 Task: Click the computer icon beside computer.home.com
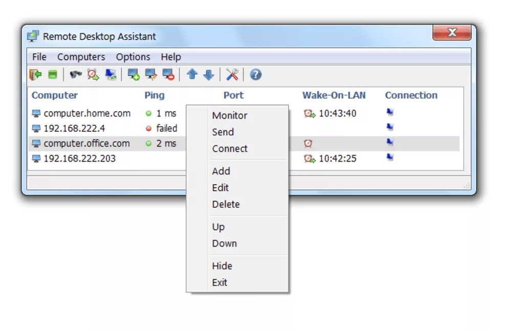point(36,114)
